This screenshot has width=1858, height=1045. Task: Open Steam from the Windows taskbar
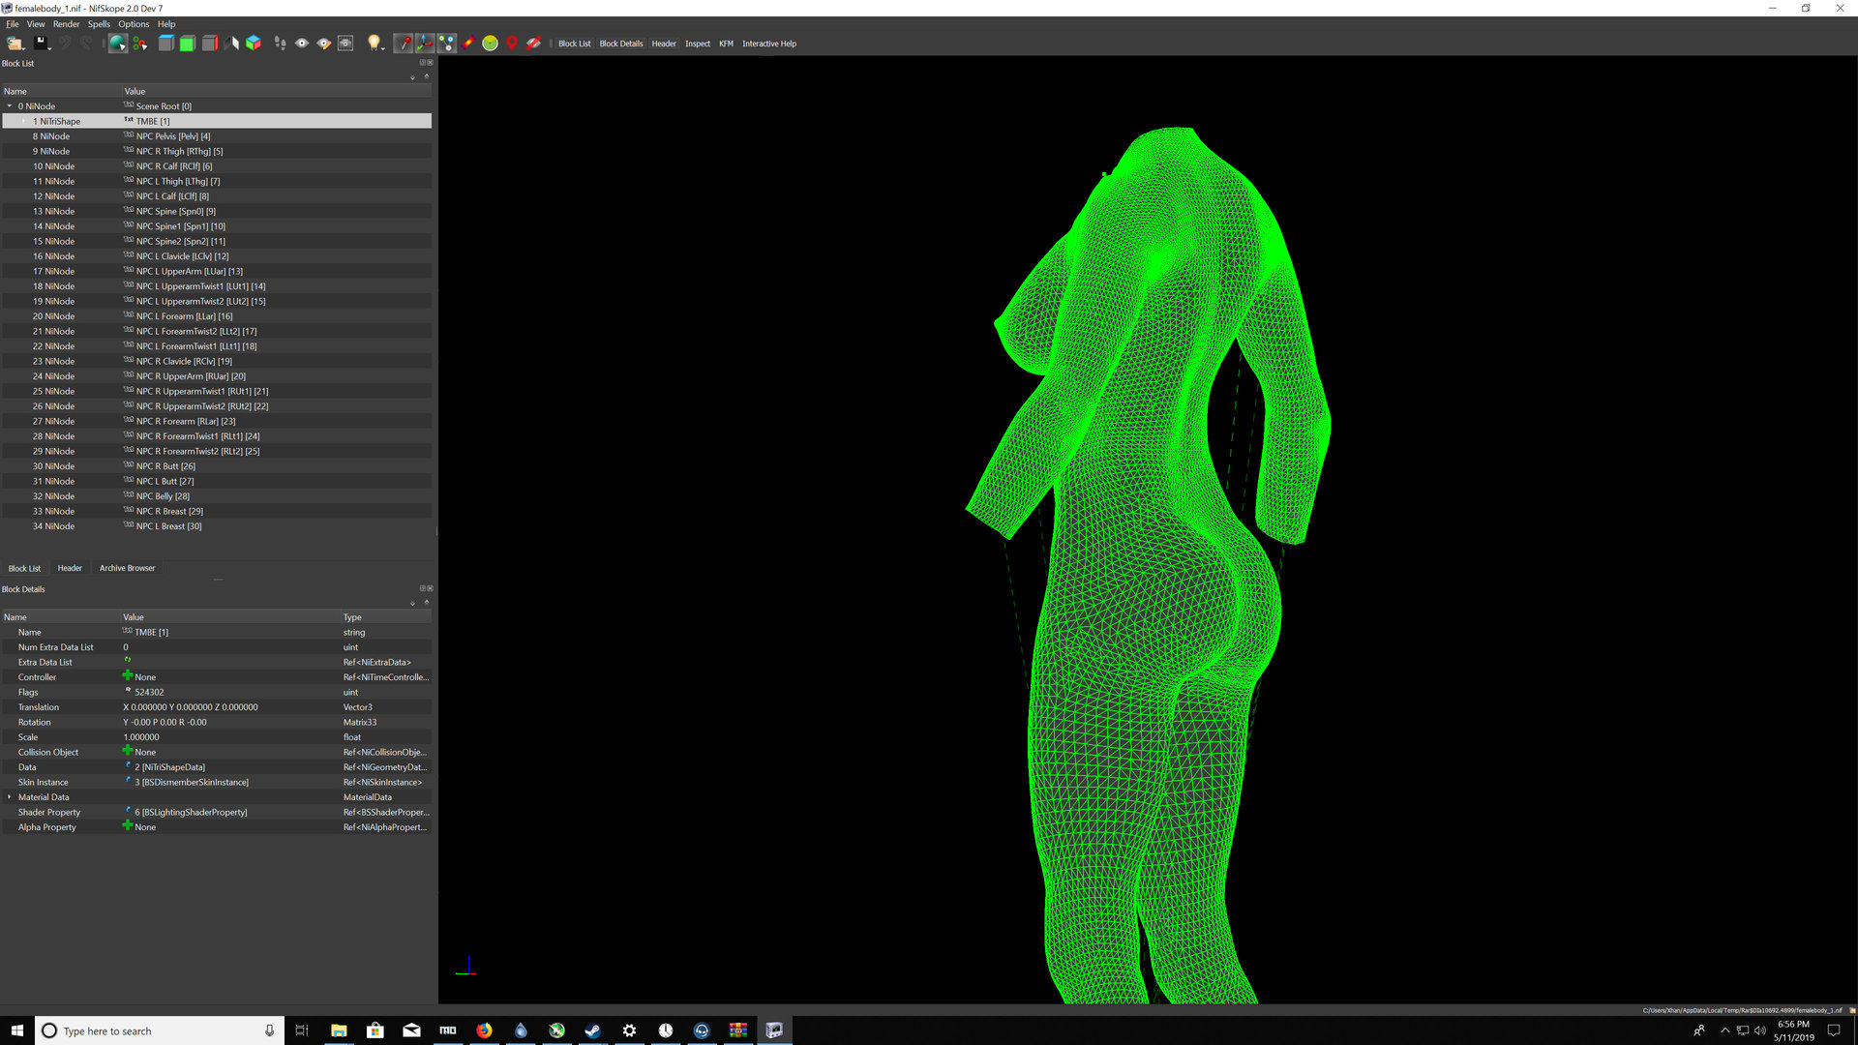coord(593,1030)
